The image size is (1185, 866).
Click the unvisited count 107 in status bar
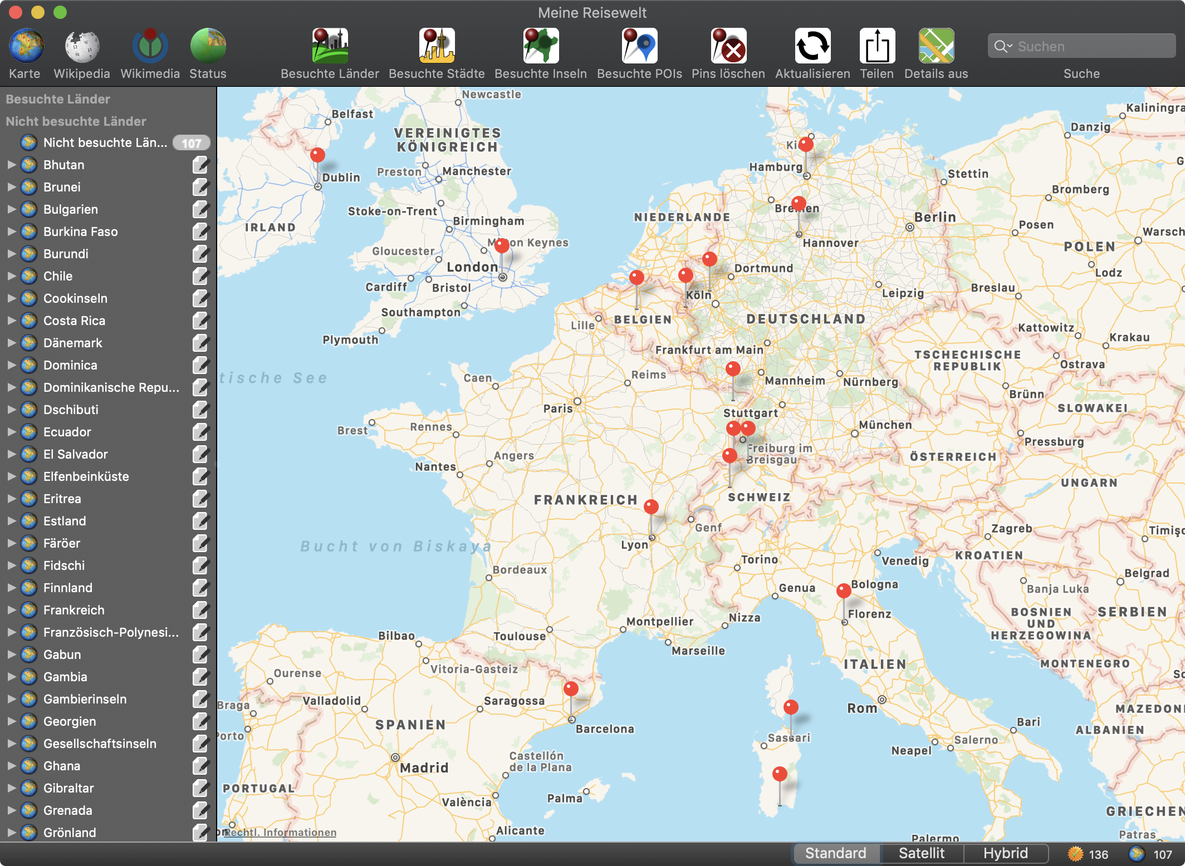click(1163, 854)
